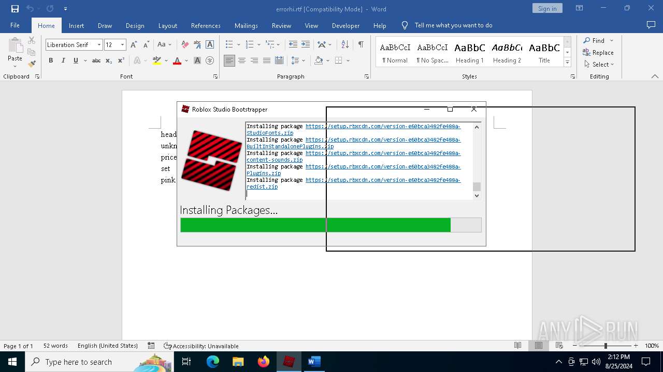Open the StudioFonts.zip link in Bootstrapper log
The height and width of the screenshot is (372, 663).
click(x=269, y=133)
